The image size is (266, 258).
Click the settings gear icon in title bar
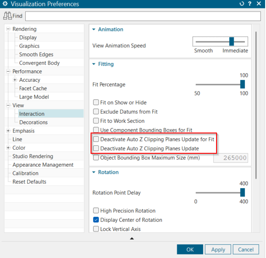(5, 4)
